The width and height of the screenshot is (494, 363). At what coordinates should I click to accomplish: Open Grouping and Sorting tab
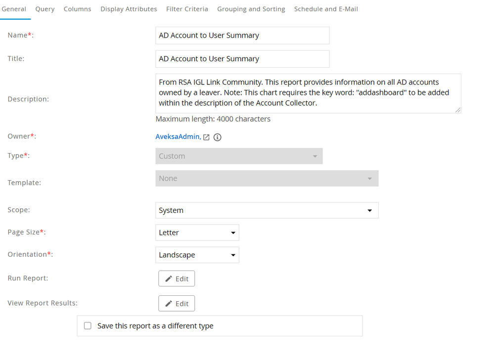coord(251,9)
